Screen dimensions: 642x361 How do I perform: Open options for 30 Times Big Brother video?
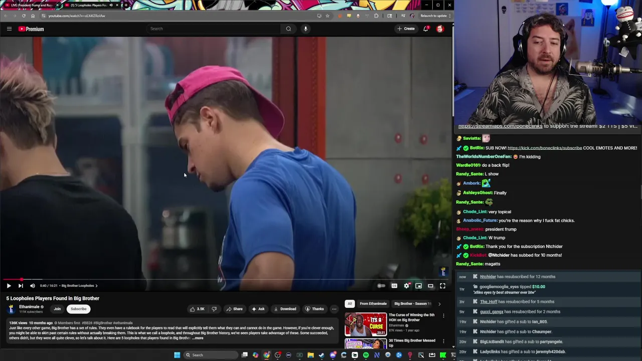(x=443, y=341)
